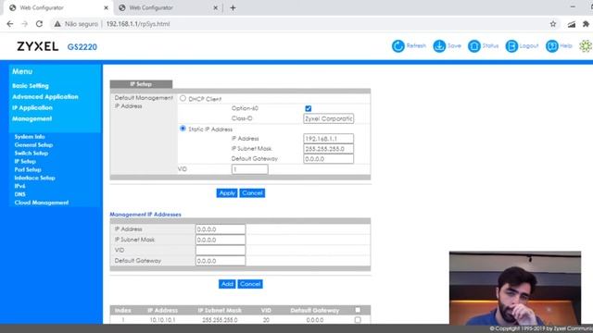Click the Save icon in header

click(439, 46)
